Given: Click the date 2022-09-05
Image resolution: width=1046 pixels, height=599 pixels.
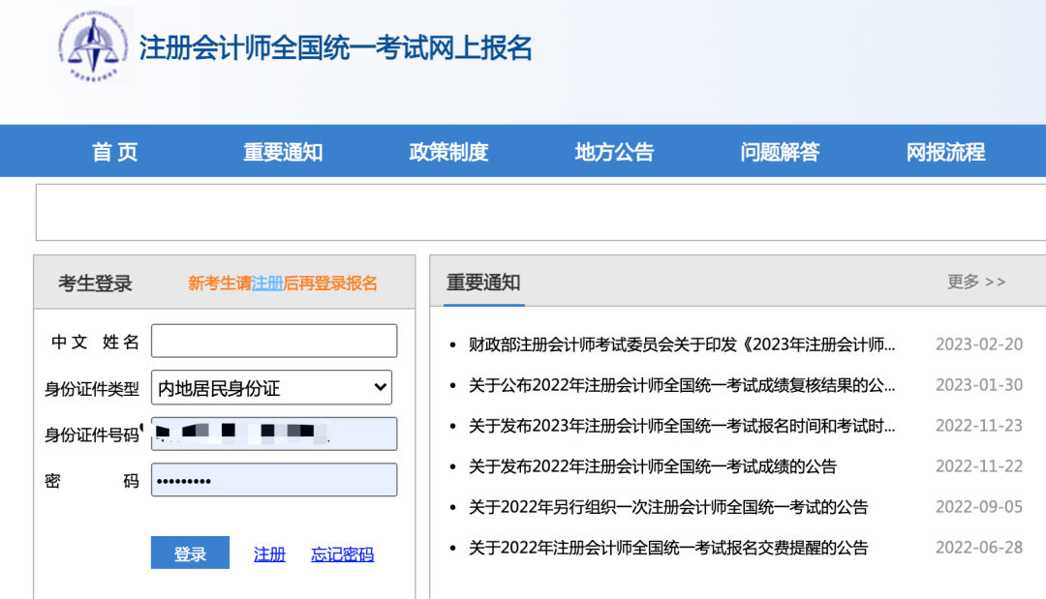Looking at the screenshot, I should 979,507.
